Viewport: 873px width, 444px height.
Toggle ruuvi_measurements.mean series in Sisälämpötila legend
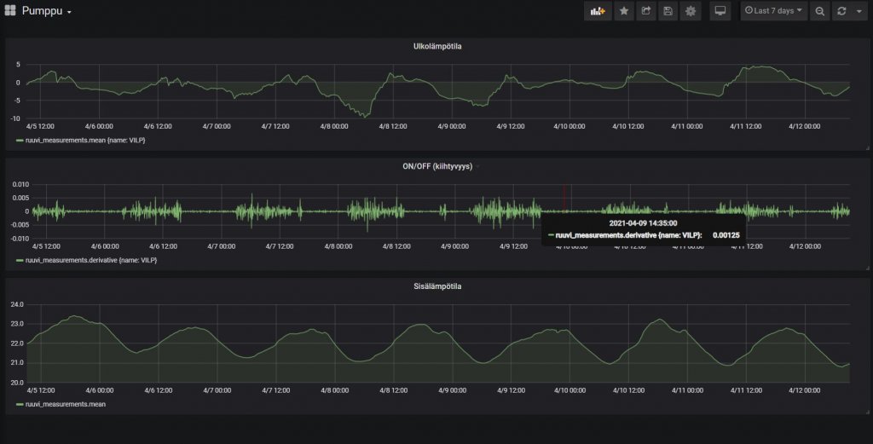[x=65, y=405]
